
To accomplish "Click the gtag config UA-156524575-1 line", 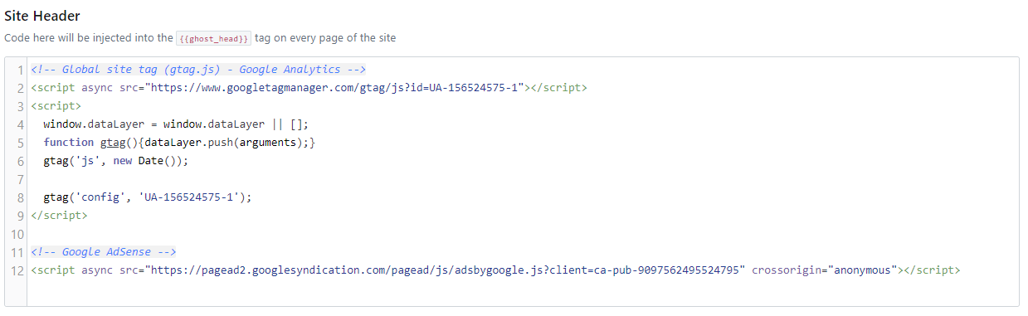I will [x=147, y=197].
